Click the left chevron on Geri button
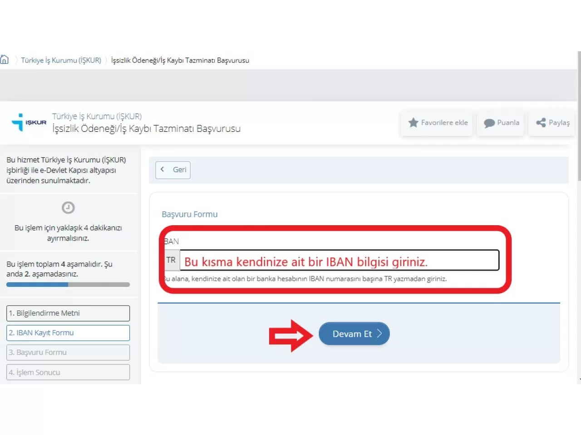This screenshot has height=435, width=581. (x=162, y=169)
